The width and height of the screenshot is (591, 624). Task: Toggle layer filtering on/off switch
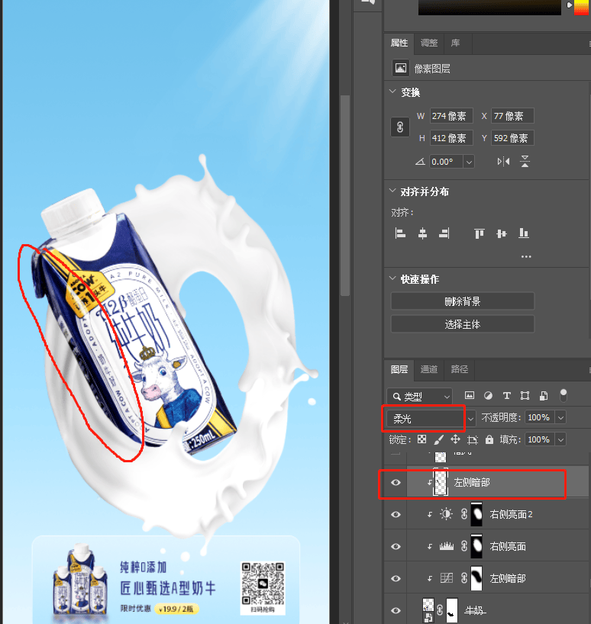coord(563,396)
